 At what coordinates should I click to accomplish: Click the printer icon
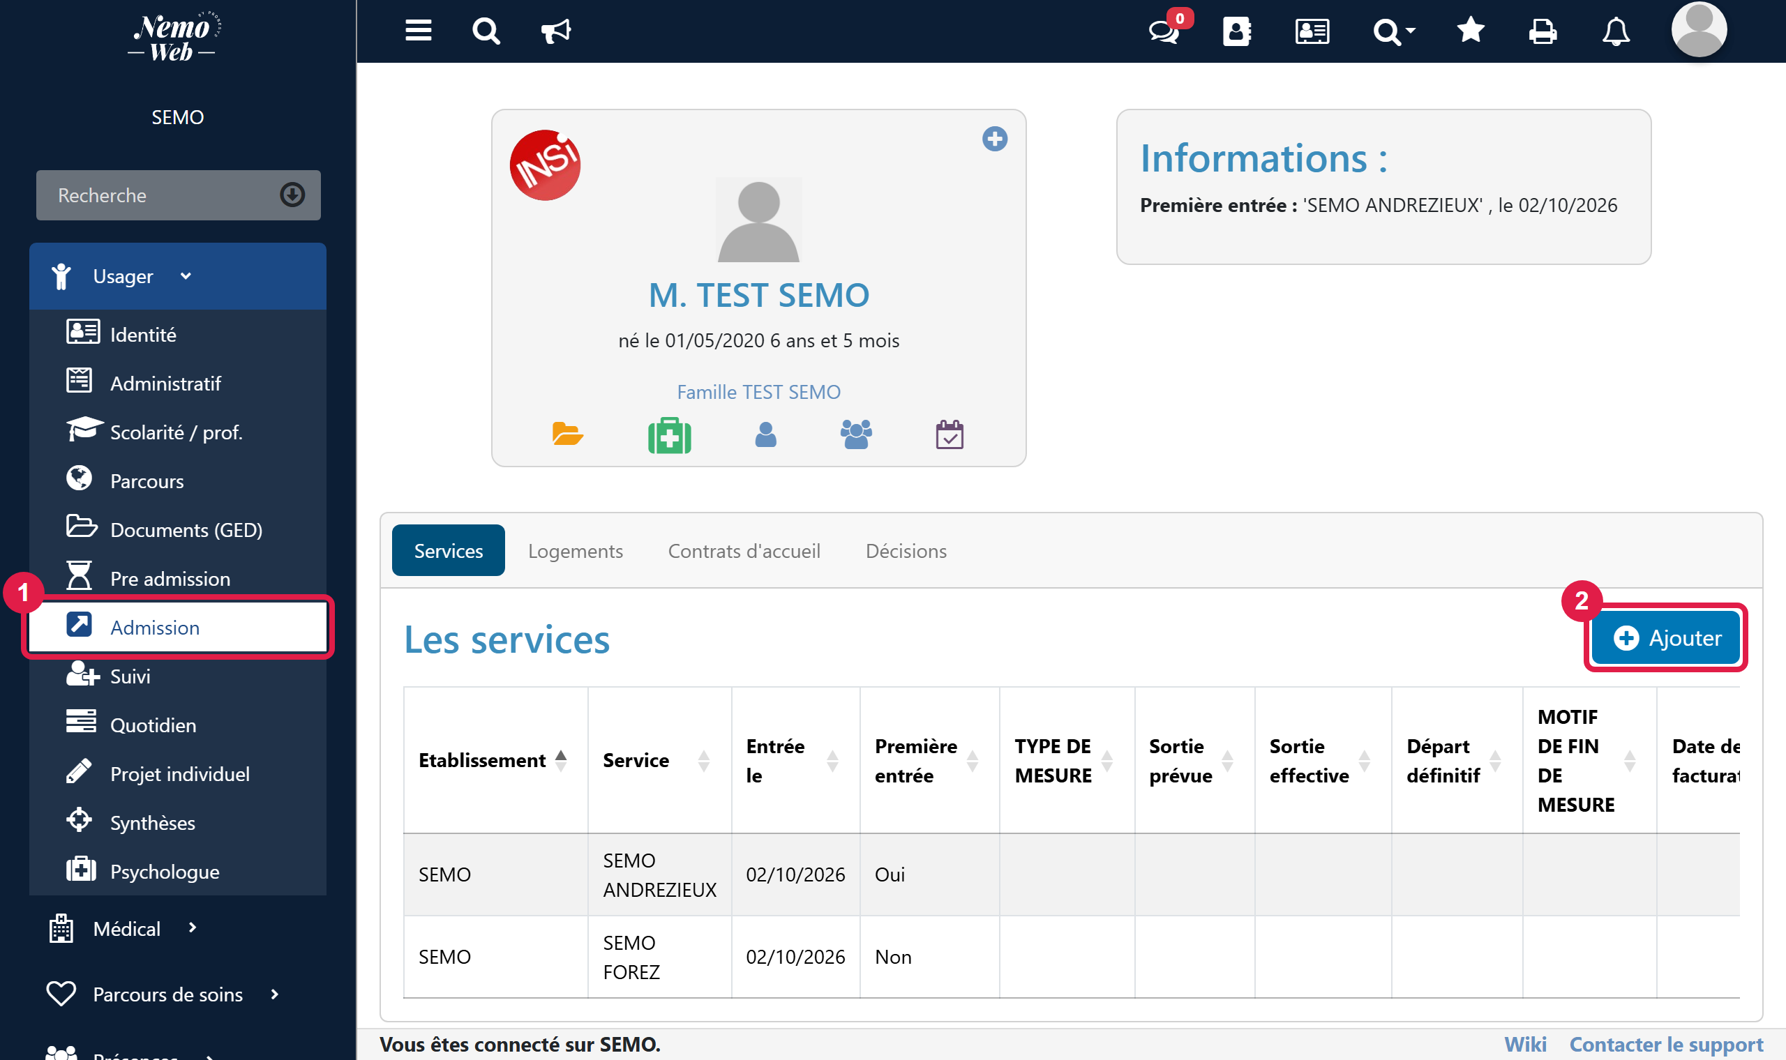[x=1543, y=31]
